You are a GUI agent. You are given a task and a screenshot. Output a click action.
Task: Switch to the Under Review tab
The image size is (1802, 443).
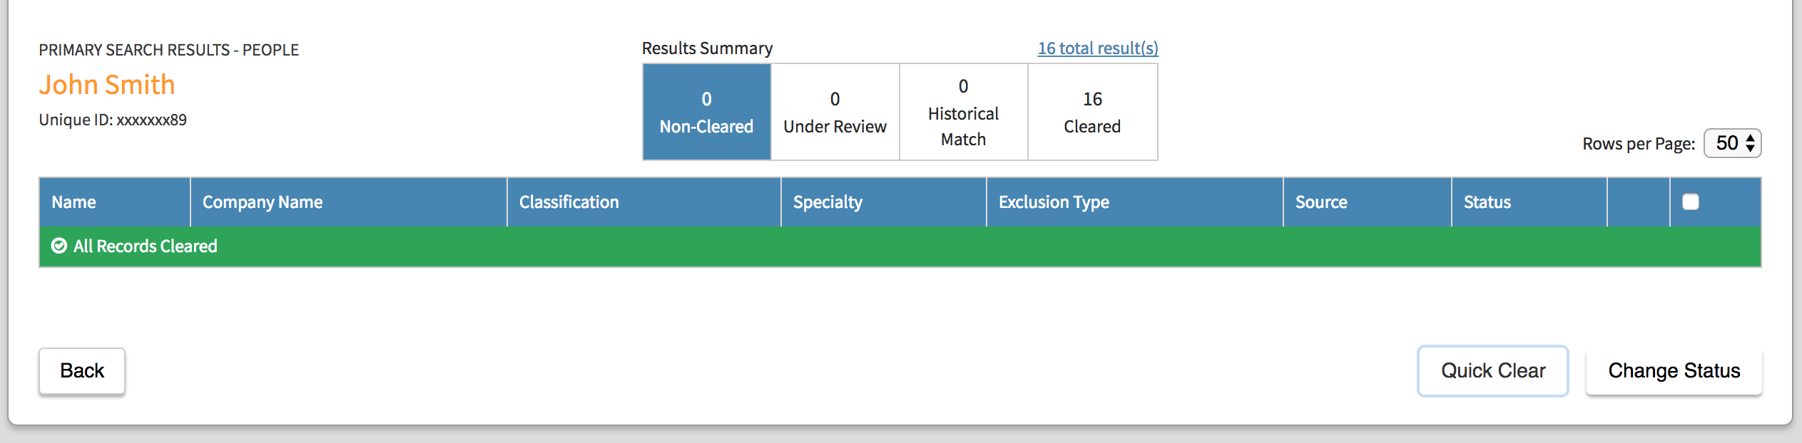click(x=835, y=113)
